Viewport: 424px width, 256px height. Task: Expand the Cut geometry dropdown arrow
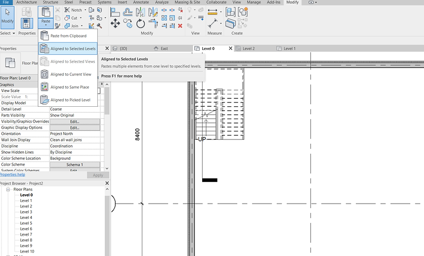(81, 18)
